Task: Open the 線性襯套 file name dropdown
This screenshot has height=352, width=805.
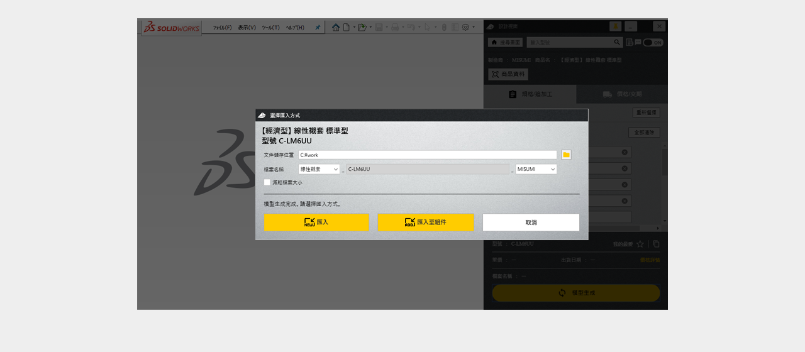Action: point(319,169)
